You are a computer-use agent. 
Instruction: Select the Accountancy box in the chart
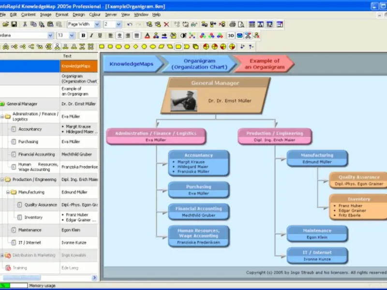point(199,163)
